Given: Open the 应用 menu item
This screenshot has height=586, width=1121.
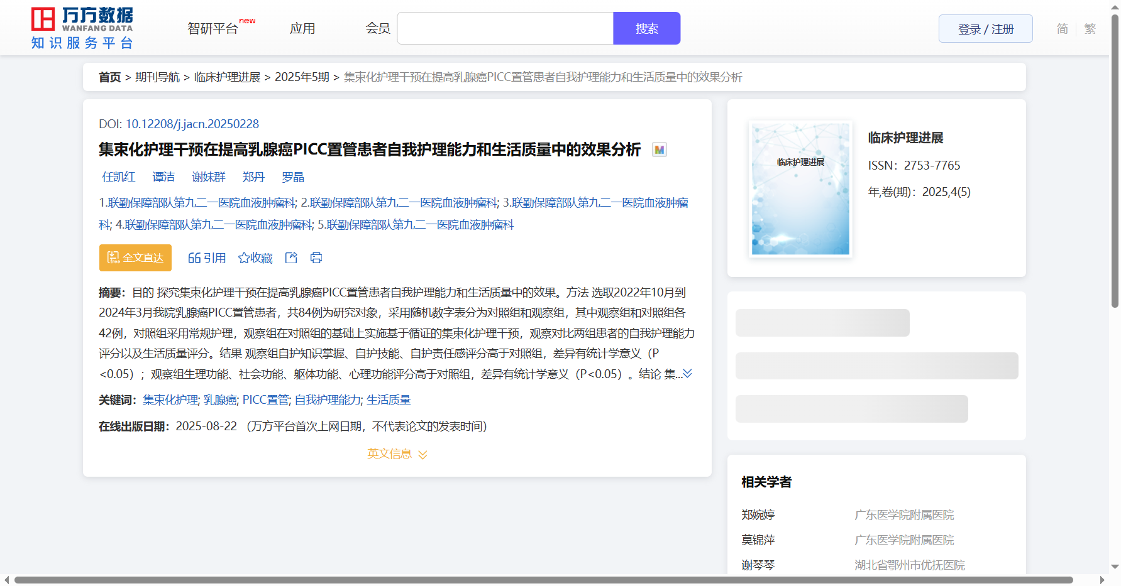Looking at the screenshot, I should click(302, 28).
